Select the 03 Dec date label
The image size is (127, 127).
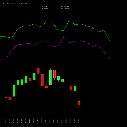(70, 121)
